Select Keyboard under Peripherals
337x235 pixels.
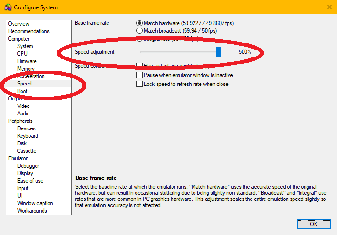pyautogui.click(x=28, y=136)
